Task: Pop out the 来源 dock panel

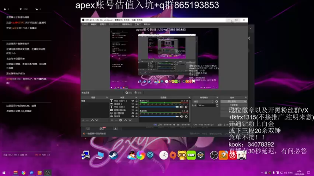Action: [x=136, y=97]
